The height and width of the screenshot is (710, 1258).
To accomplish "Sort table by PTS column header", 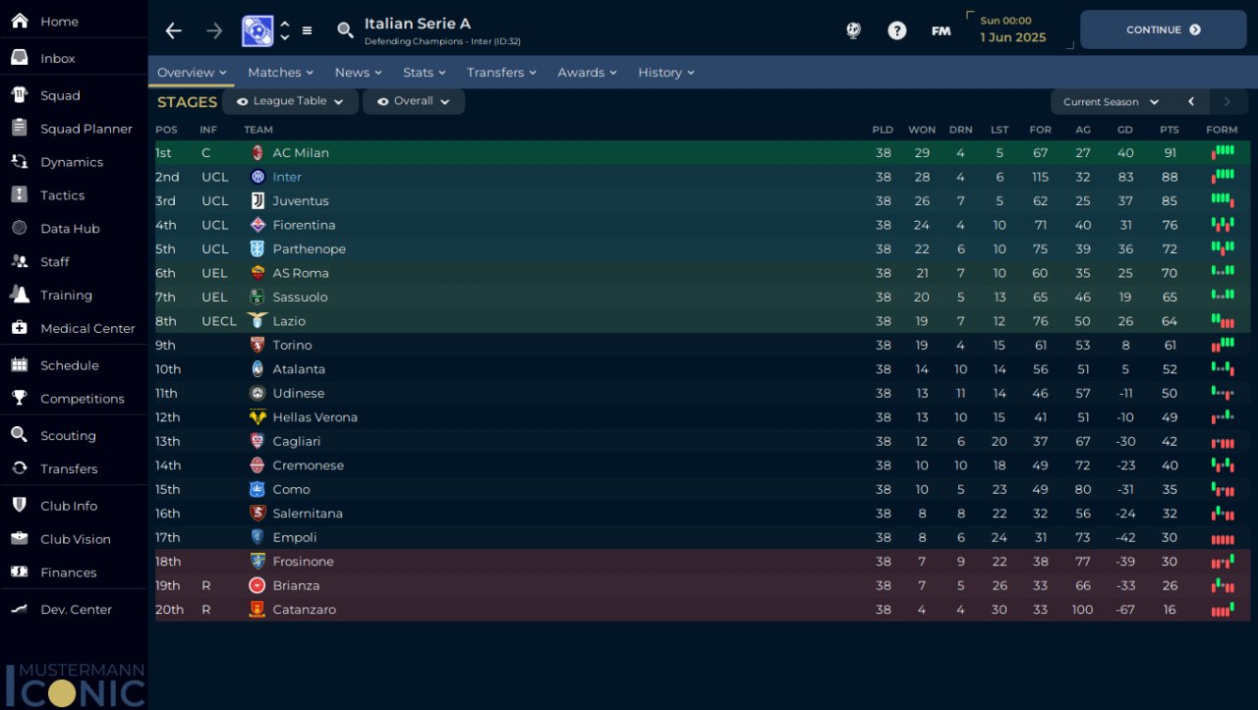I will [1169, 130].
